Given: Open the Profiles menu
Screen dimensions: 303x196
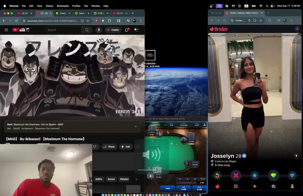Looking at the screenshot, I should pos(76,6).
